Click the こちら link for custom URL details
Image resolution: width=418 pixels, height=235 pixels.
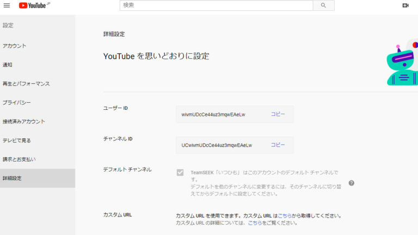(x=255, y=223)
